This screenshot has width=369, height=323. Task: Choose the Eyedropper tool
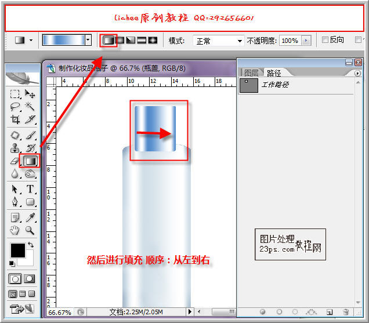[x=30, y=217]
